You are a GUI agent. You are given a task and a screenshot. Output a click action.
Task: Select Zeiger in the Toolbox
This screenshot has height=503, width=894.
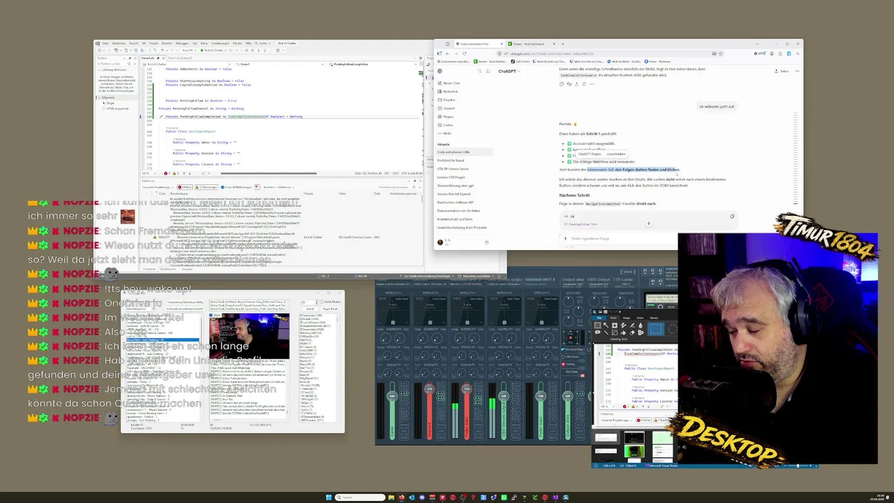tap(110, 103)
